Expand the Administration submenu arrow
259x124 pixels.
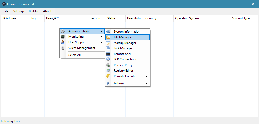[x=101, y=31]
